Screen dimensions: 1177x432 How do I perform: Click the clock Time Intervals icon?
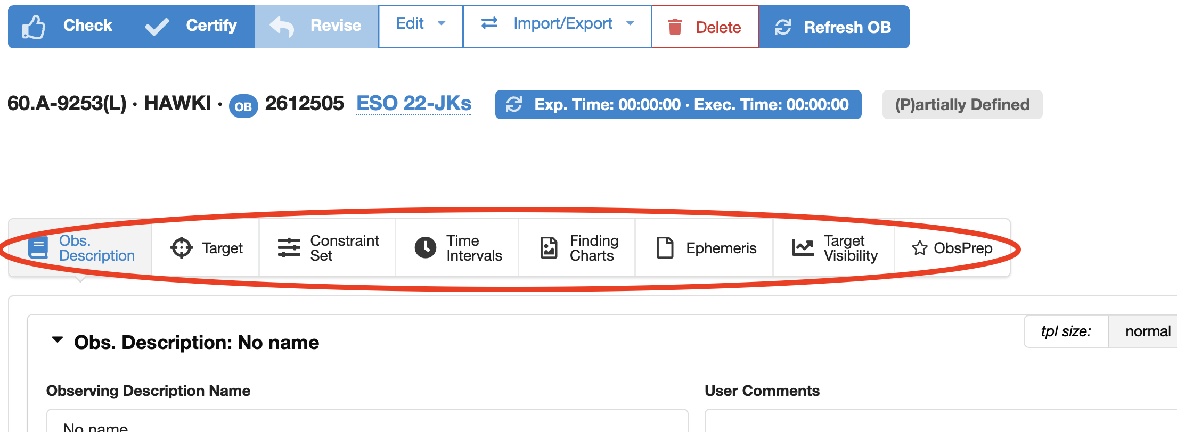pos(425,248)
